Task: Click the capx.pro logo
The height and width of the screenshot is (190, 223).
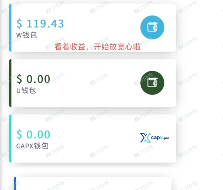Action: (155, 138)
